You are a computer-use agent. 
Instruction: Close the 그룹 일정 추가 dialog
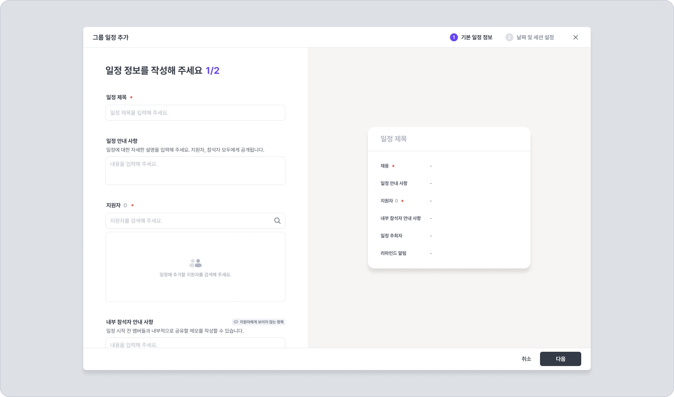(576, 37)
